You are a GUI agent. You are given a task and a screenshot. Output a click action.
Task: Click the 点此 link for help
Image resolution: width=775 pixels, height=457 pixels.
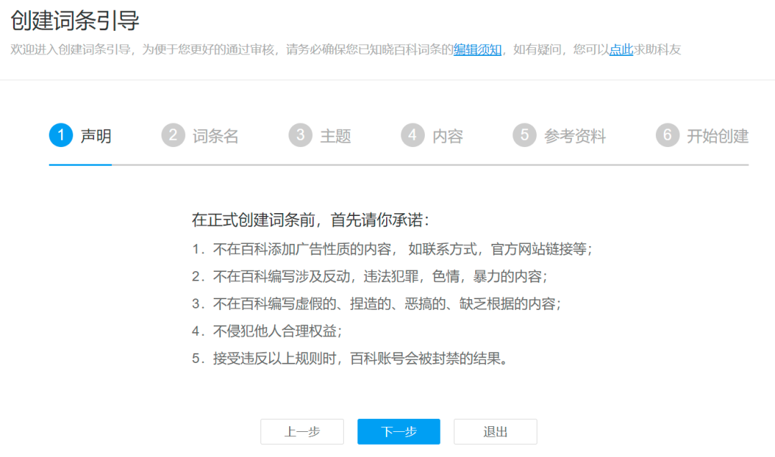point(621,50)
